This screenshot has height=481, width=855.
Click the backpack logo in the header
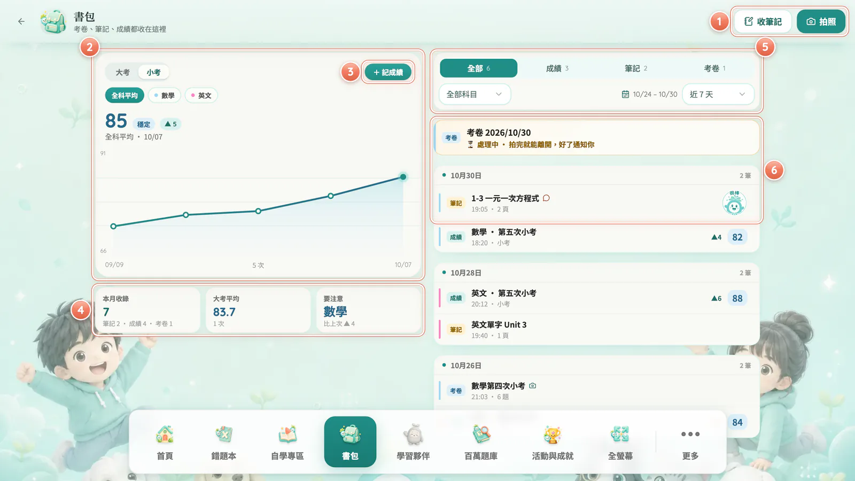[53, 21]
